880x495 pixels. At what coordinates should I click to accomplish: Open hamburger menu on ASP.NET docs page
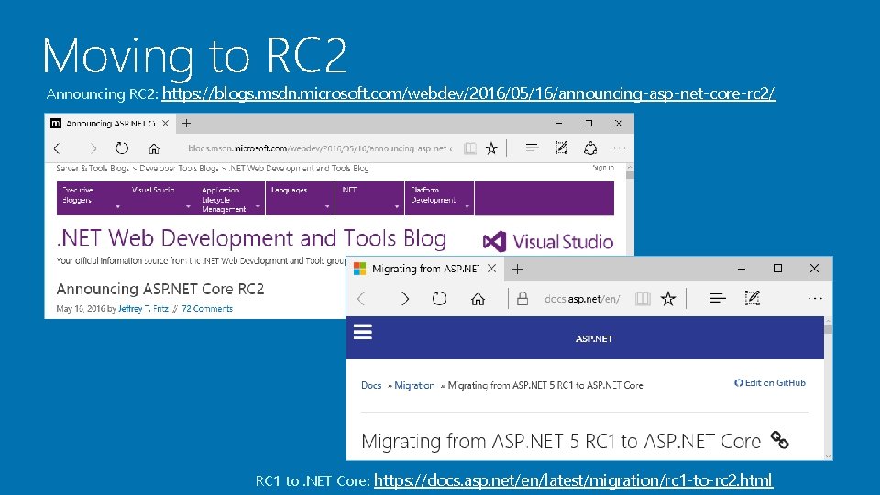363,332
